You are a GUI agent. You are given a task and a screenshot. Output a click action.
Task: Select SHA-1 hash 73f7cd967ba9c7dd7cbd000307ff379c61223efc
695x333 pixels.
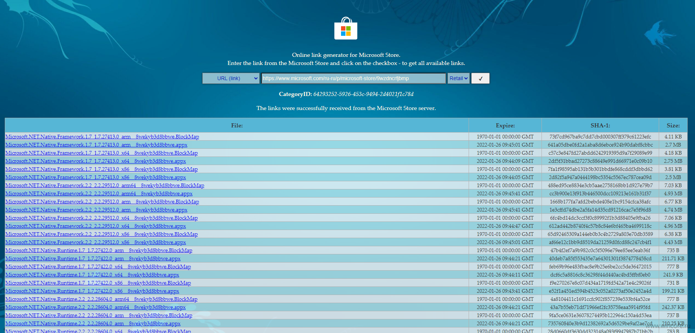click(600, 137)
